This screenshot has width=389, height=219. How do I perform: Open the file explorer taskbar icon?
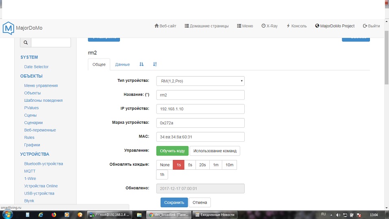(x=139, y=215)
